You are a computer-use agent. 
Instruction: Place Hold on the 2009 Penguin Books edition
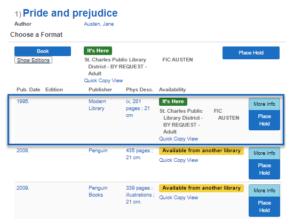pyautogui.click(x=264, y=207)
